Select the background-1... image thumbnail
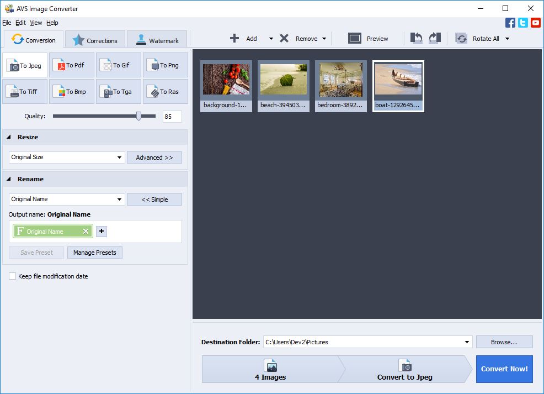Image resolution: width=544 pixels, height=394 pixels. 226,86
